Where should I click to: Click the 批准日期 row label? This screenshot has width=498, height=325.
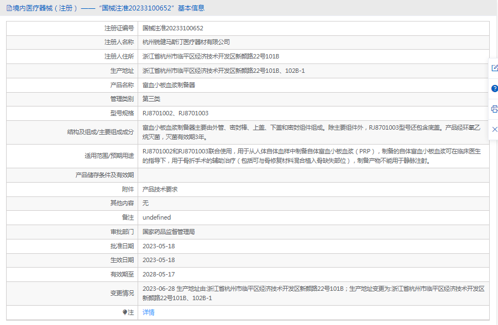[x=122, y=246]
